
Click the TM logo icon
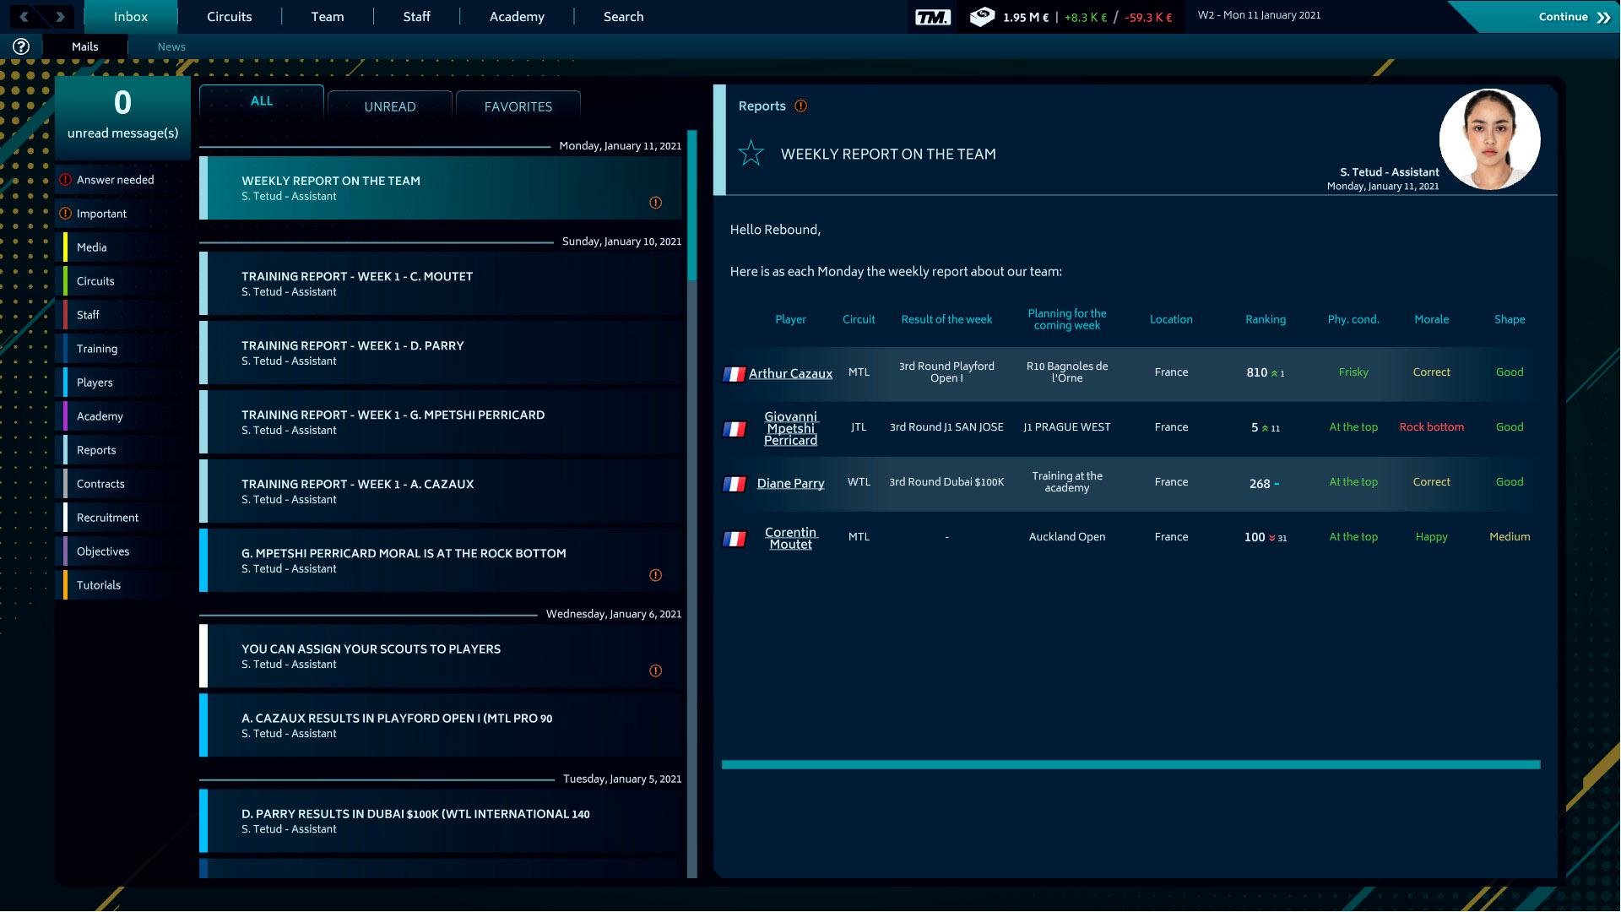tap(933, 17)
